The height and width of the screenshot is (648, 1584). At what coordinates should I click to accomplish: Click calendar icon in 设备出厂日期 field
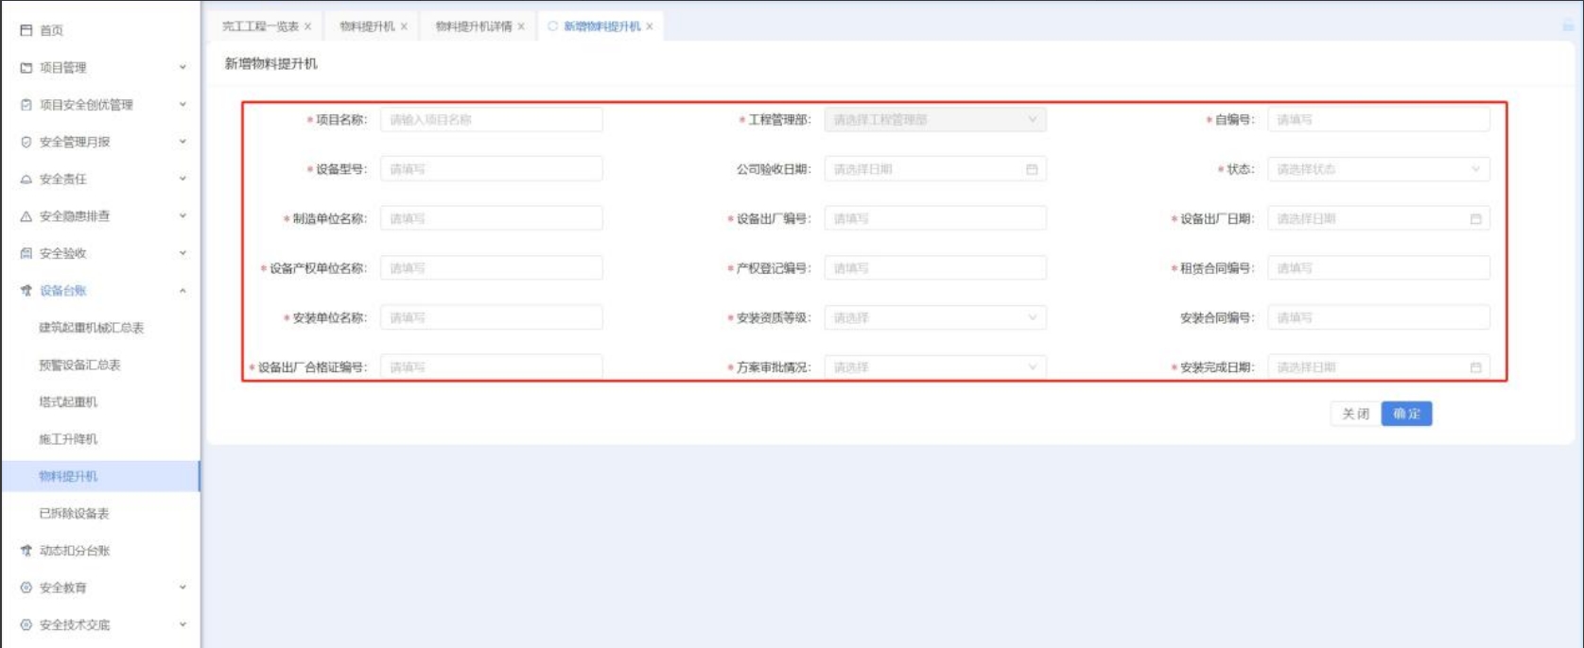[1475, 219]
